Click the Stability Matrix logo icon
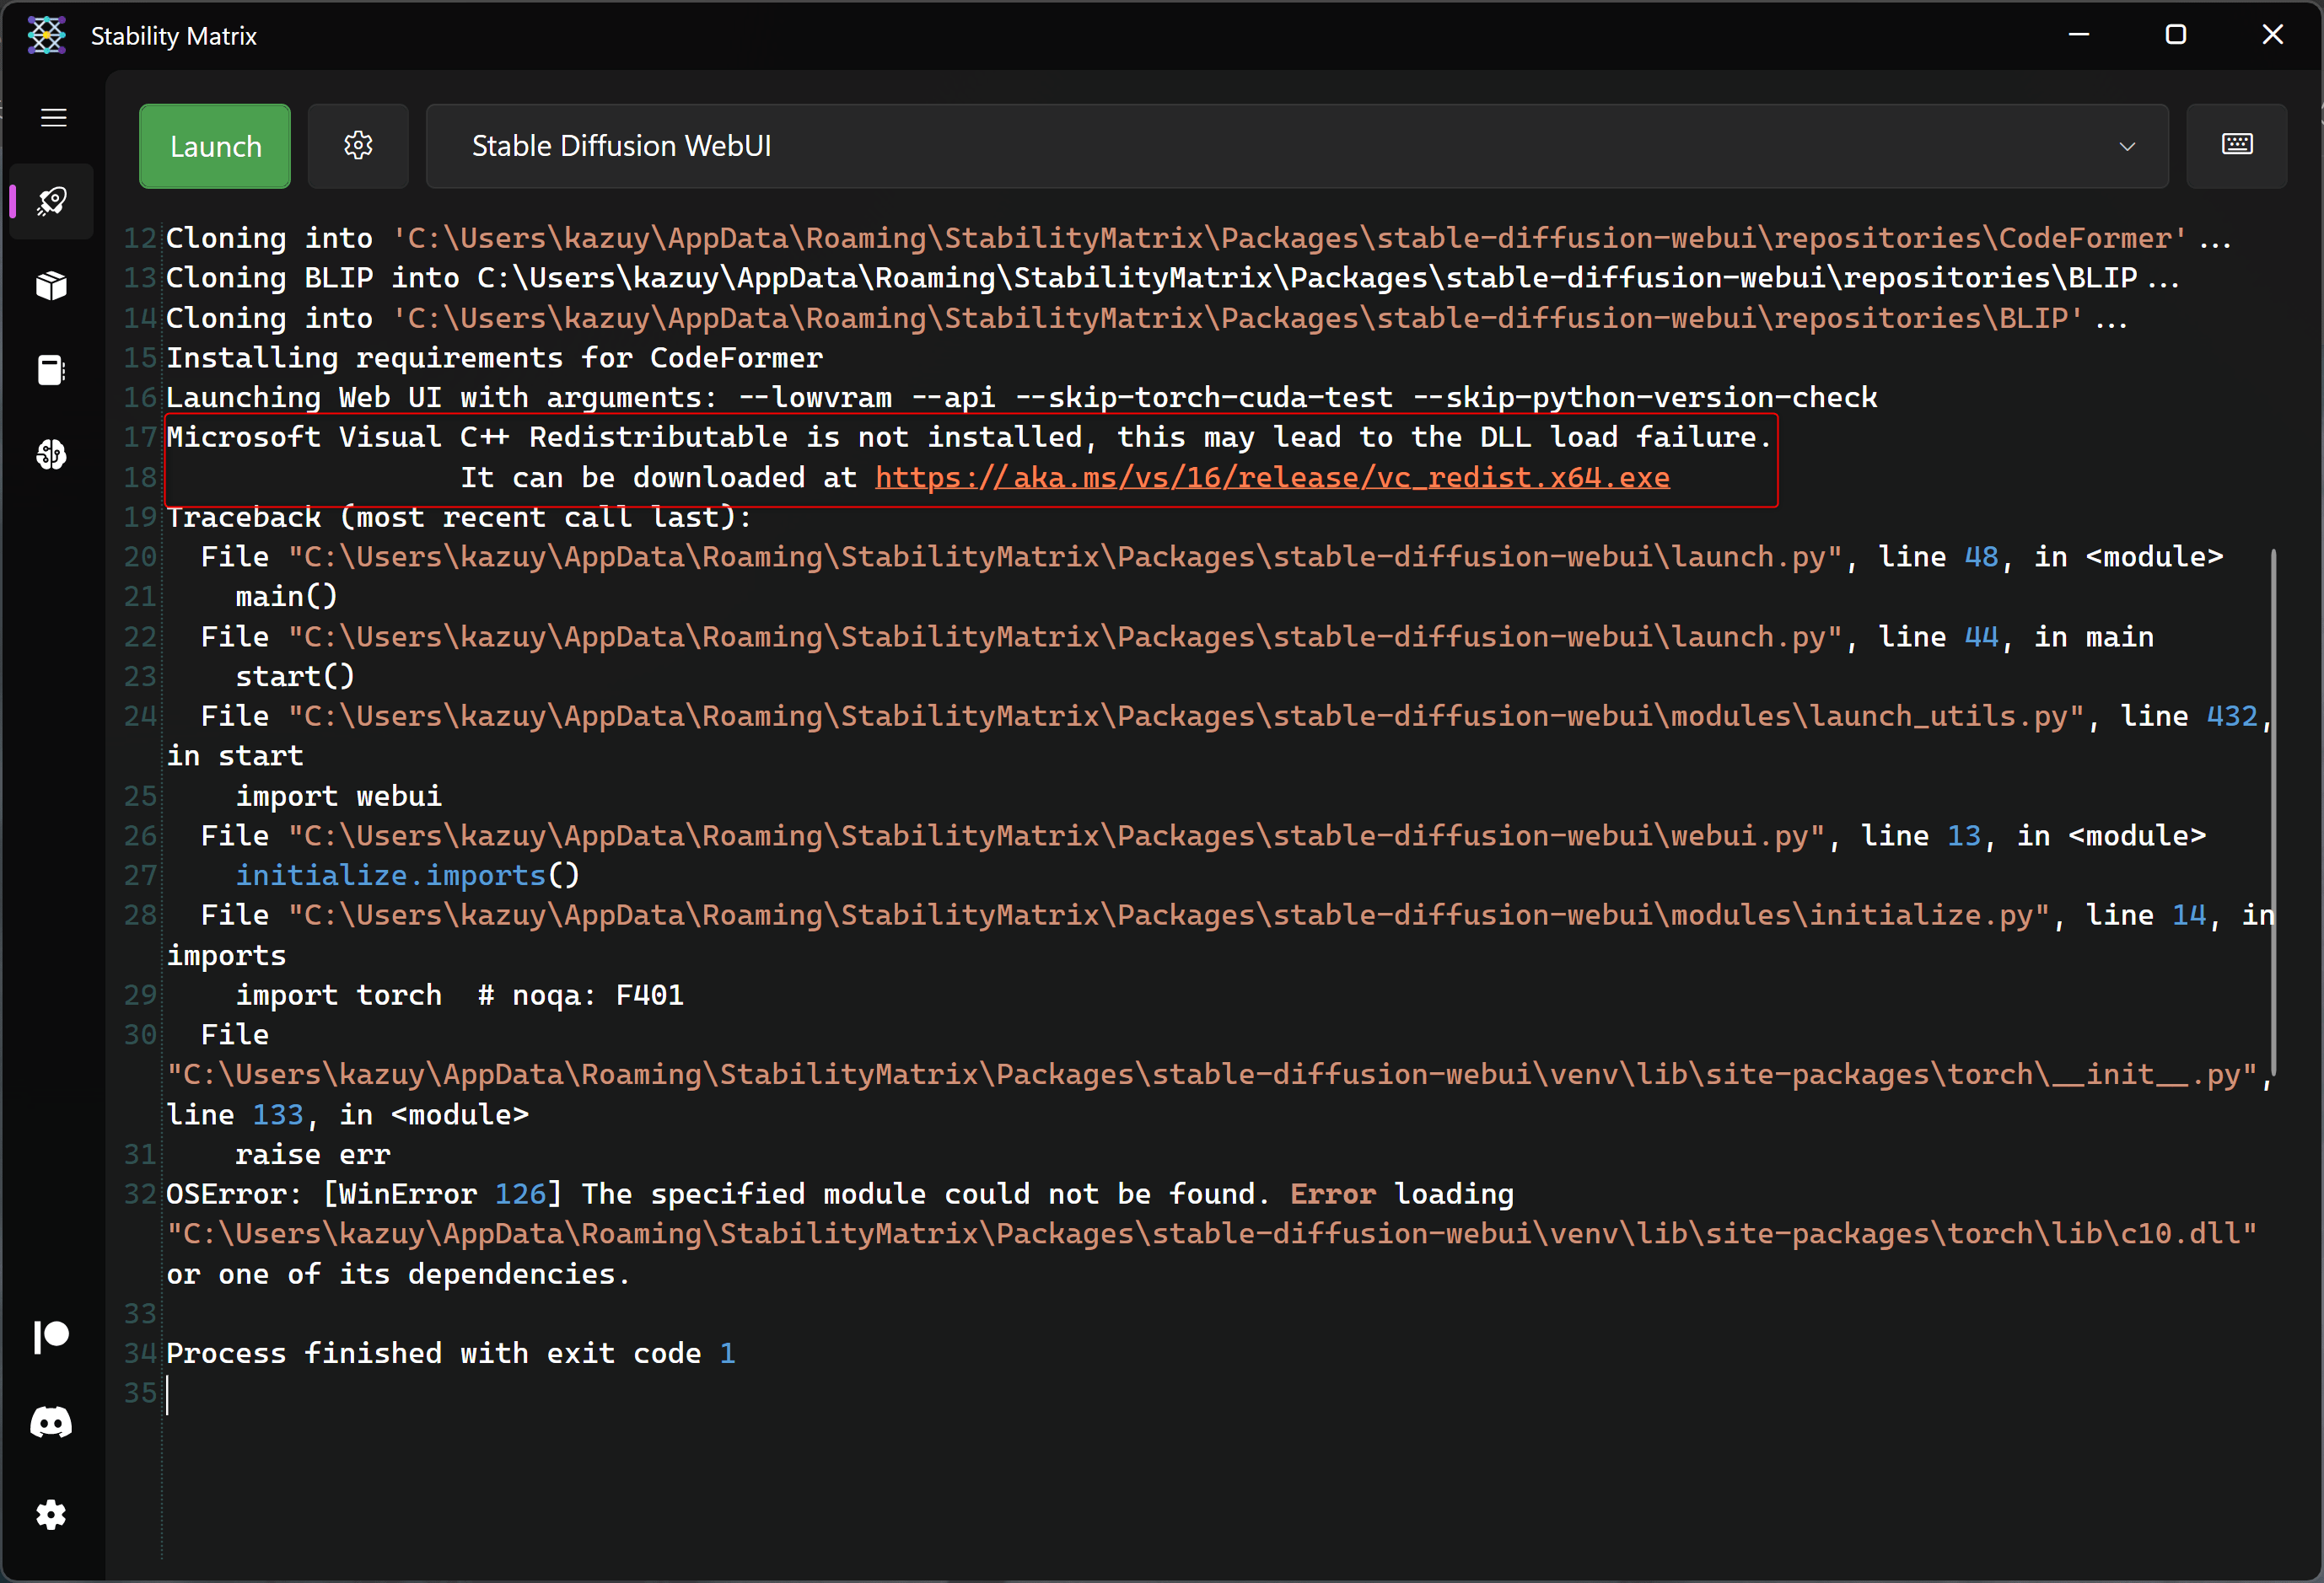This screenshot has width=2324, height=1583. pyautogui.click(x=46, y=36)
